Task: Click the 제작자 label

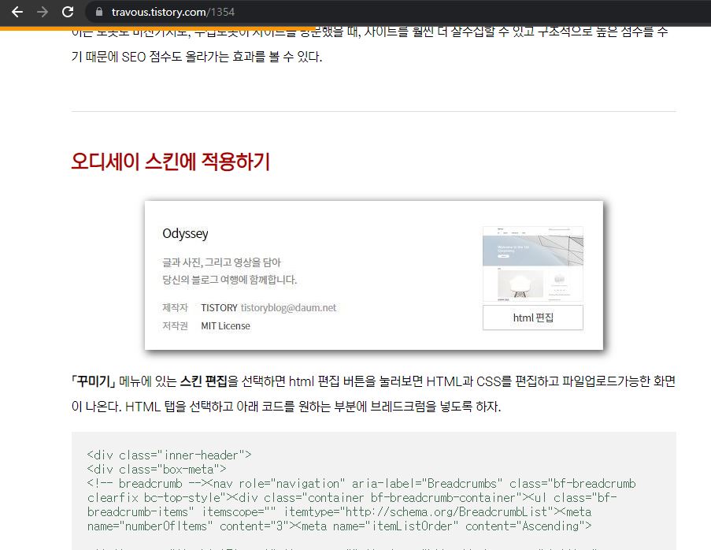Action: [175, 307]
